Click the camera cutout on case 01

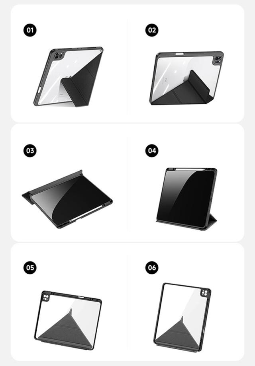pos(58,56)
